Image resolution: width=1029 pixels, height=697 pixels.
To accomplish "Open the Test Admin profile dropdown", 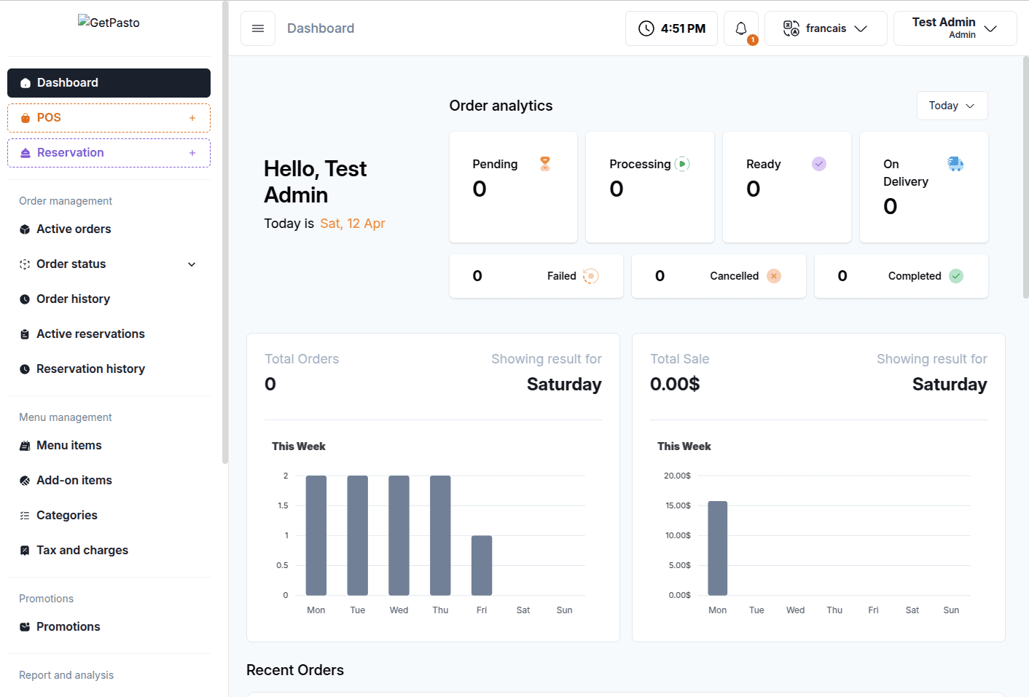I will (x=955, y=28).
